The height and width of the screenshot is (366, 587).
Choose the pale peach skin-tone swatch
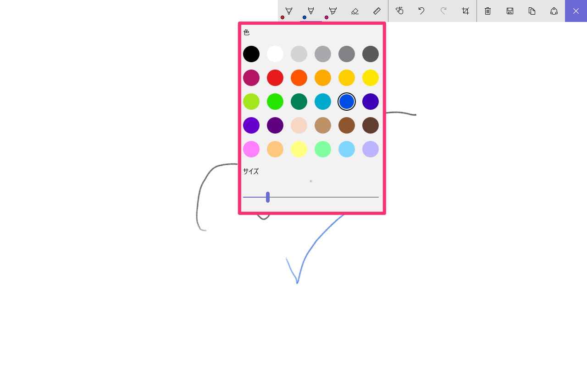[x=299, y=125]
